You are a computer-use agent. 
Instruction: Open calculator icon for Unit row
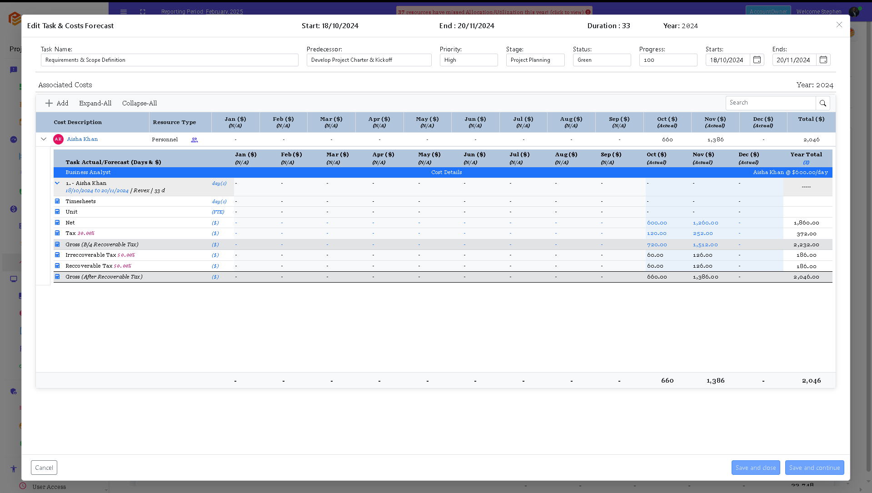57,212
